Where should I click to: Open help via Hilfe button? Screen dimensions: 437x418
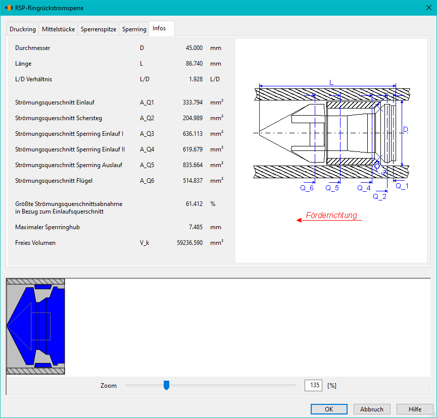pyautogui.click(x=415, y=409)
